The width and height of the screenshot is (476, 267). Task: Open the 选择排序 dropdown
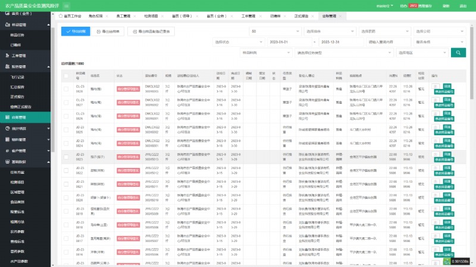point(330,31)
